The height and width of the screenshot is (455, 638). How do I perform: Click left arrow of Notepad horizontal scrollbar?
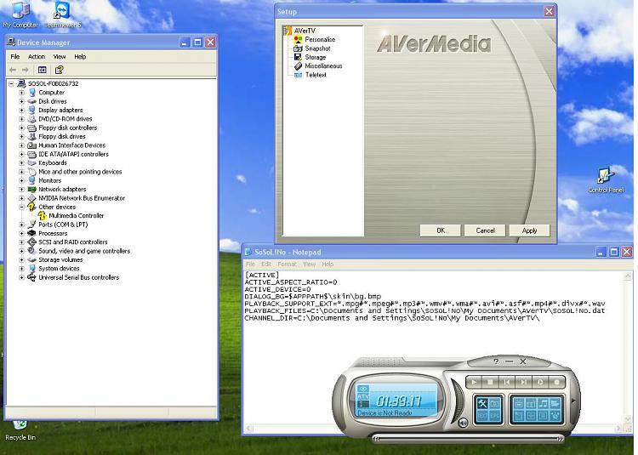(x=248, y=428)
